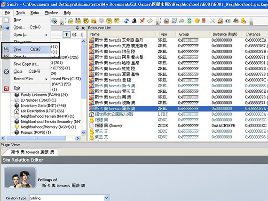Screen dimensions: 268x201
Task: Toggle the T view button
Action: coord(66,35)
